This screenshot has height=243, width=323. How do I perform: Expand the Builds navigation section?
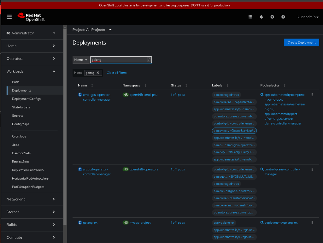pyautogui.click(x=31, y=225)
